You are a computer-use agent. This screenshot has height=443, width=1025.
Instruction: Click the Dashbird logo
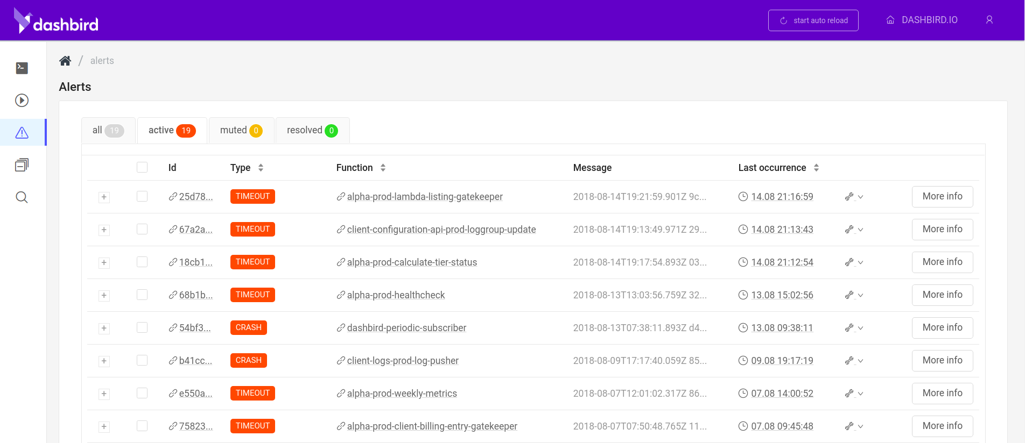coord(56,22)
